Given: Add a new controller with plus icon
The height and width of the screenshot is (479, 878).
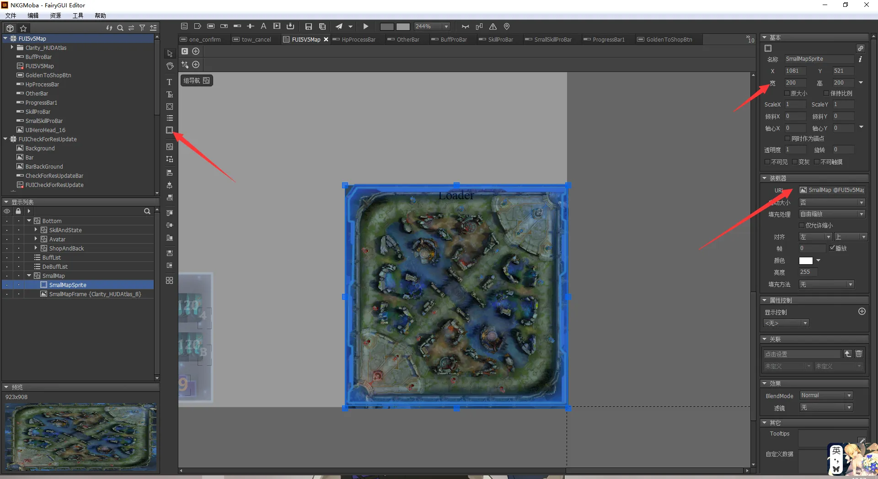Looking at the screenshot, I should (196, 51).
